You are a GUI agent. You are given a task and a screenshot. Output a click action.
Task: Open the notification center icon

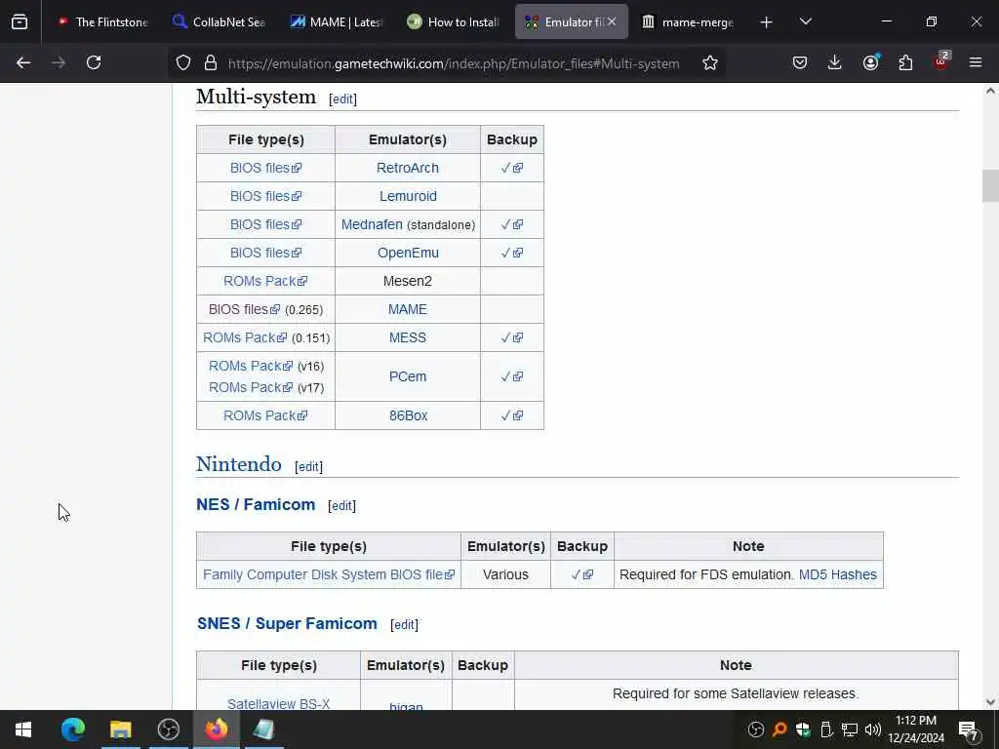point(968,729)
